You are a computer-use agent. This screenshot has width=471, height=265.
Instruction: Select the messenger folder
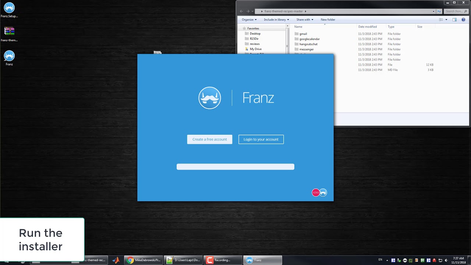(x=307, y=49)
